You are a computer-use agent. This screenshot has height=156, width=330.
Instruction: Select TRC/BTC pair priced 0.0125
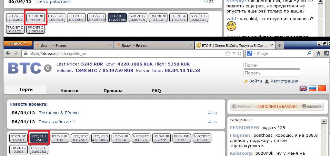point(15,29)
